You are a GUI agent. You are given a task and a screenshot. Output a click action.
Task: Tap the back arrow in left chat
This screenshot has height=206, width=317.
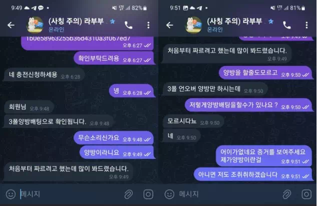(11, 25)
